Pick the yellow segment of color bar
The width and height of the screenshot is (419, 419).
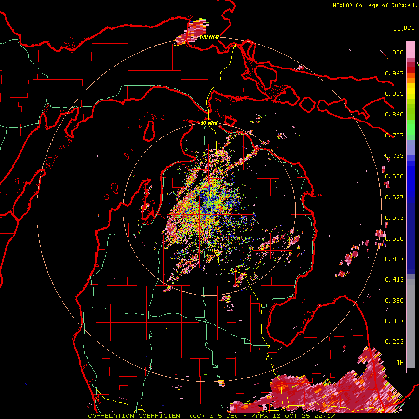pos(411,91)
